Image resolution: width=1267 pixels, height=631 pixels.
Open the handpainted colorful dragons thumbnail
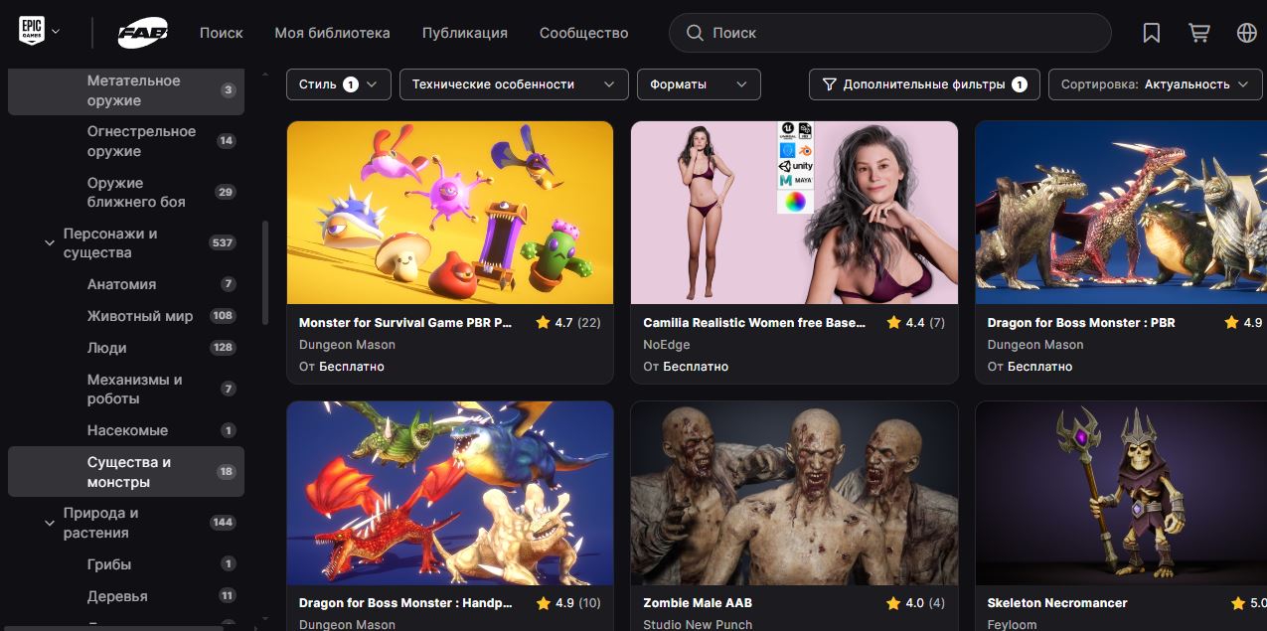coord(450,493)
